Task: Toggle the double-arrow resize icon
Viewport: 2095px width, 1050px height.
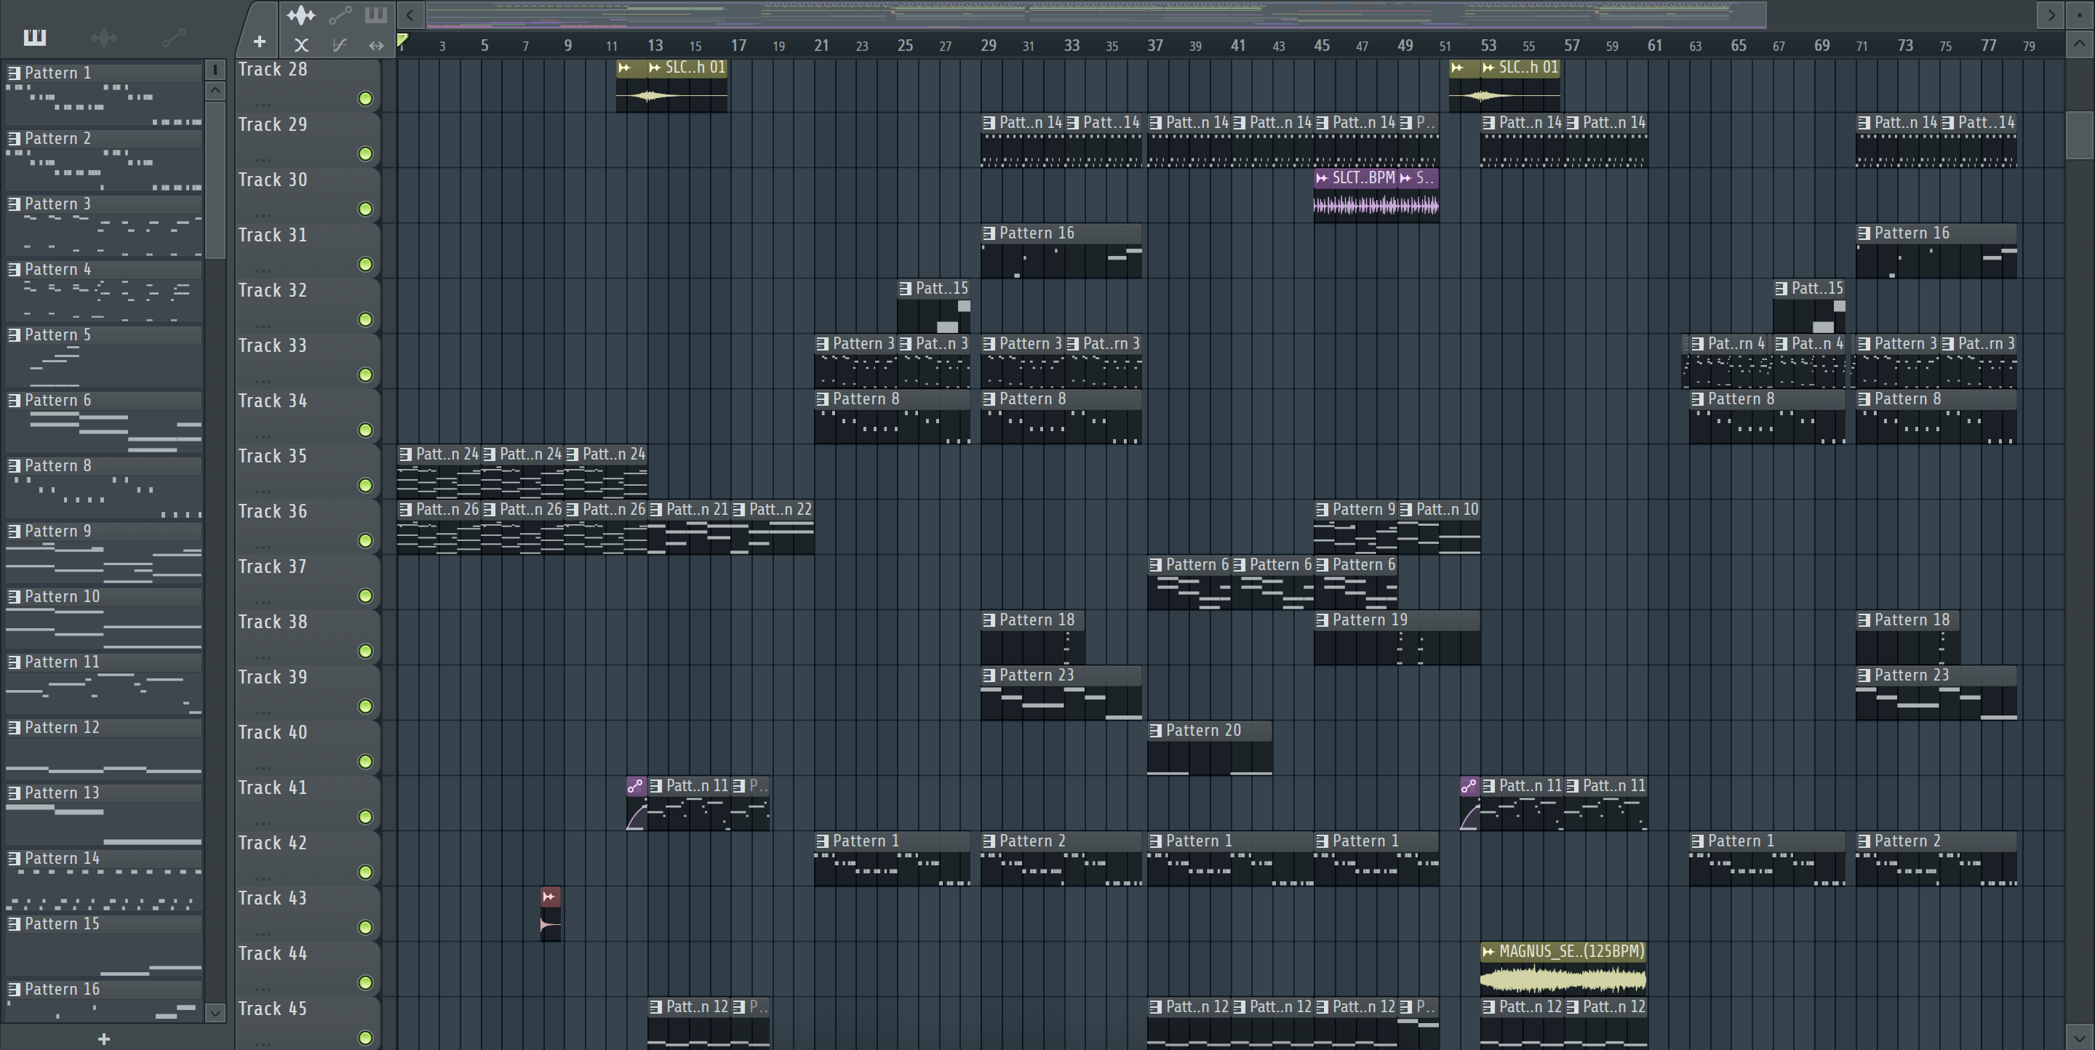Action: click(376, 46)
